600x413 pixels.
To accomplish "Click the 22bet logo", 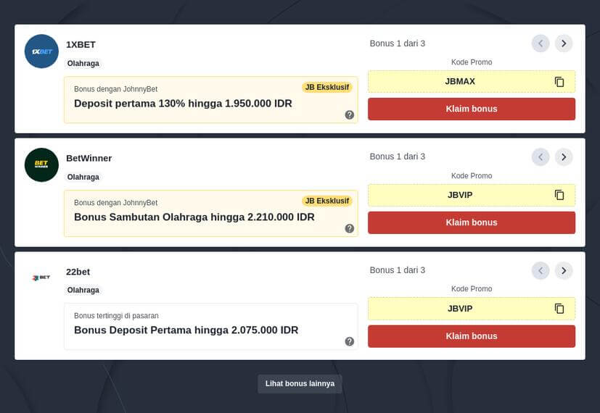I will tap(41, 278).
